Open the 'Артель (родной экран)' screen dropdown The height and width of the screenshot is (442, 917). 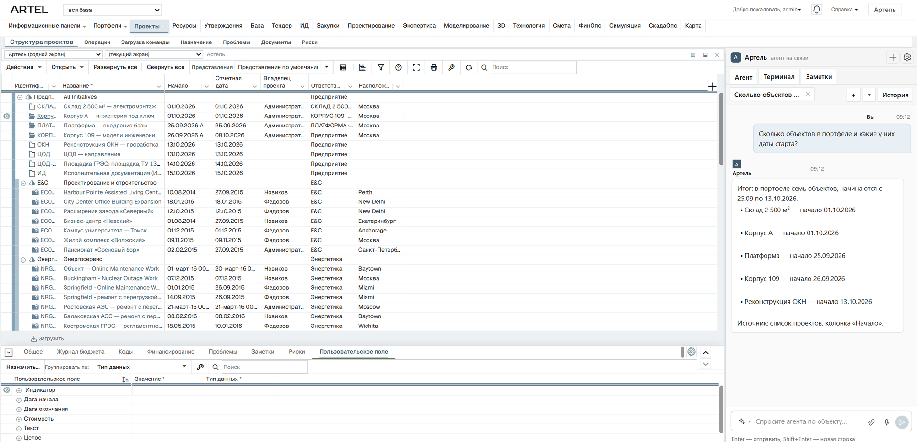tap(53, 54)
